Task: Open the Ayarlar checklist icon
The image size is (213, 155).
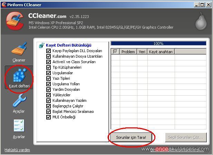Action: 19,126
